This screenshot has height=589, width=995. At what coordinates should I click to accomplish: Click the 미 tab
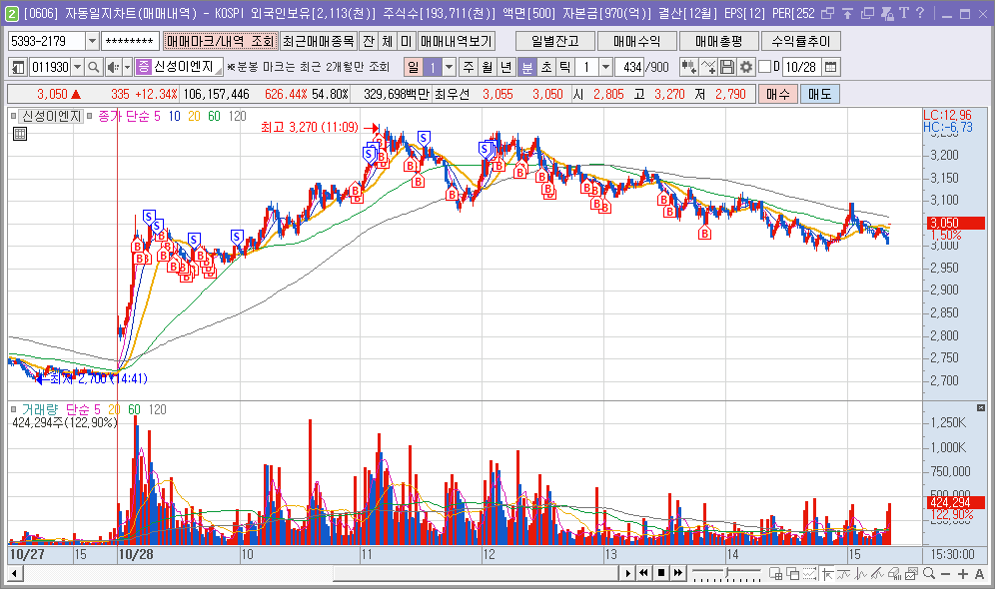point(407,41)
